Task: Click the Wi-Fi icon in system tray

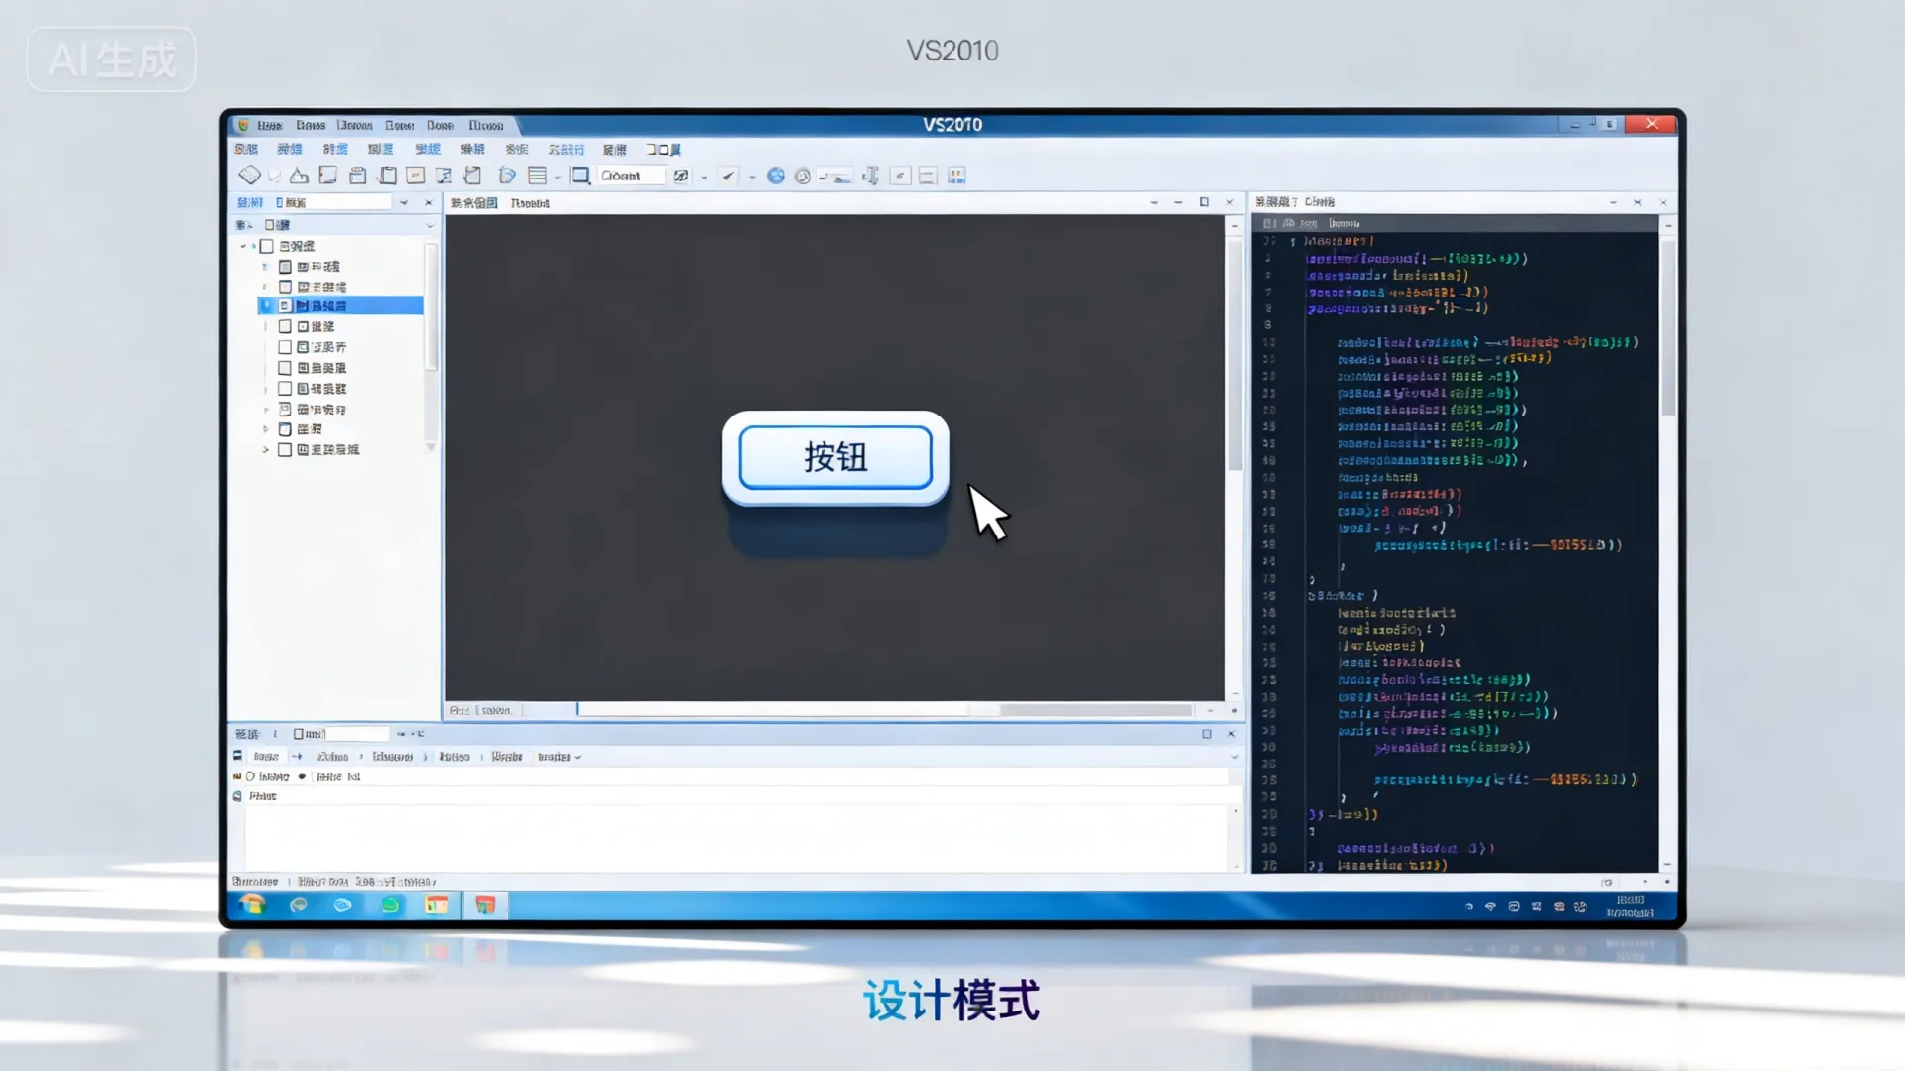Action: tap(1490, 906)
